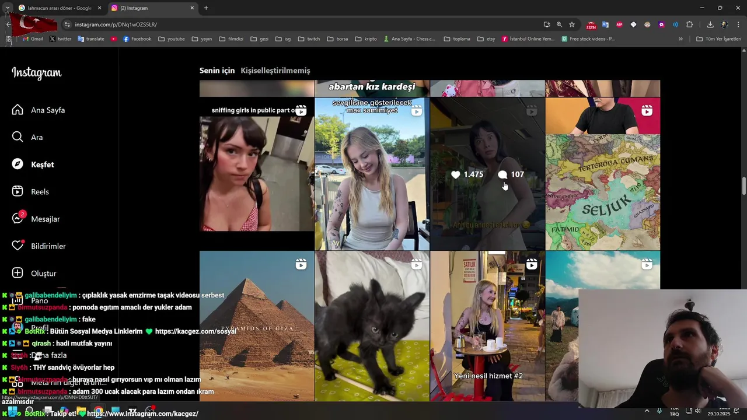The width and height of the screenshot is (747, 420).
Task: Open the Yeni nesil hizmet #2 reel
Action: coord(487,326)
